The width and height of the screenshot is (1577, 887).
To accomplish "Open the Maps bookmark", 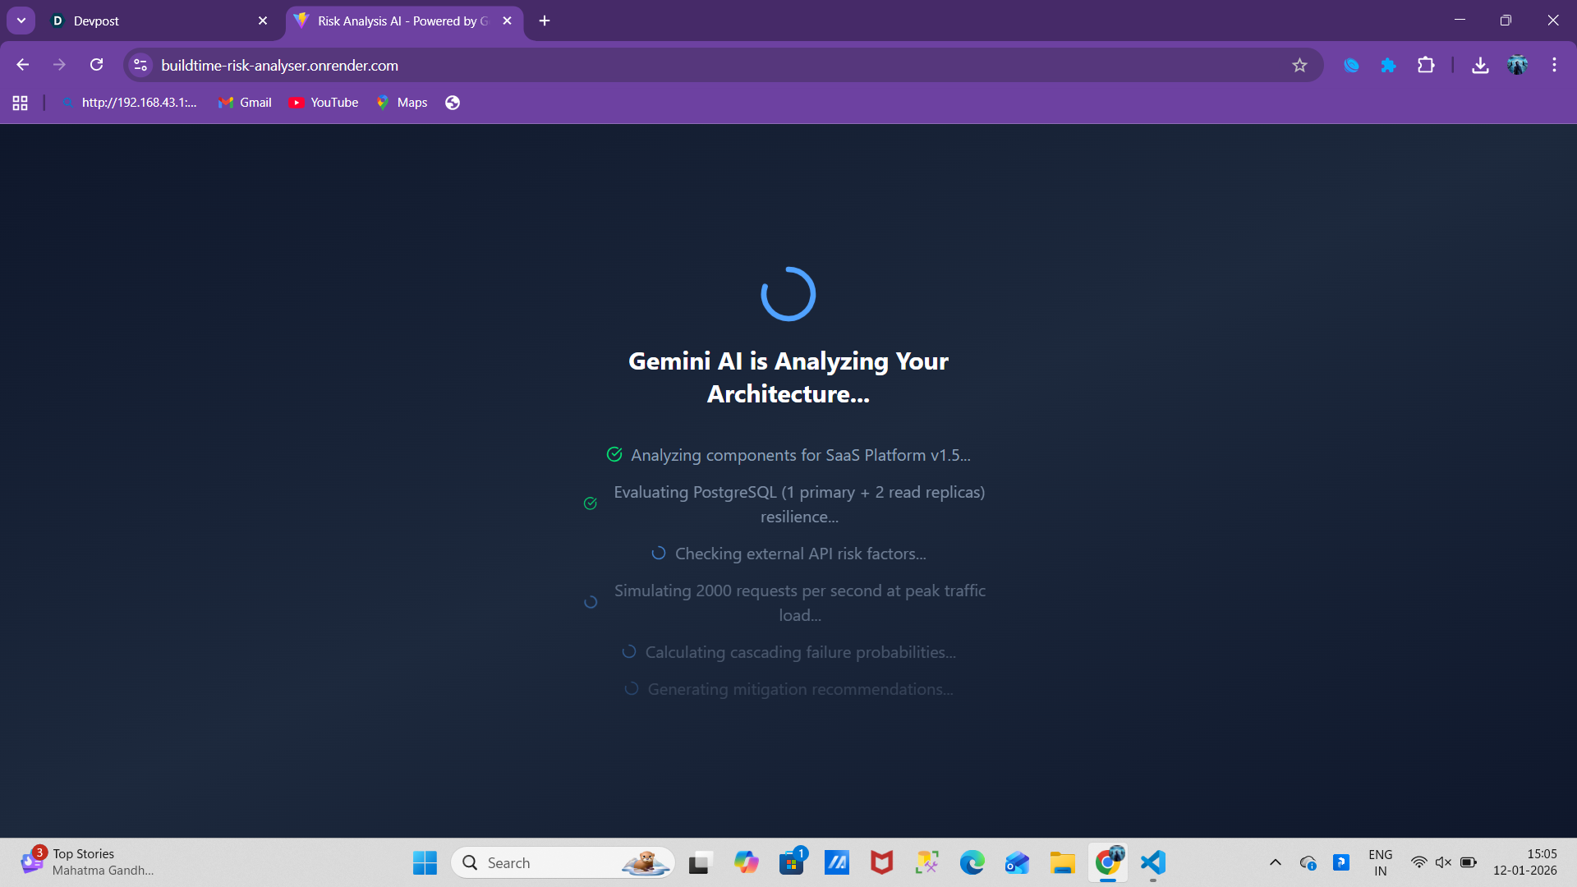I will pos(402,103).
